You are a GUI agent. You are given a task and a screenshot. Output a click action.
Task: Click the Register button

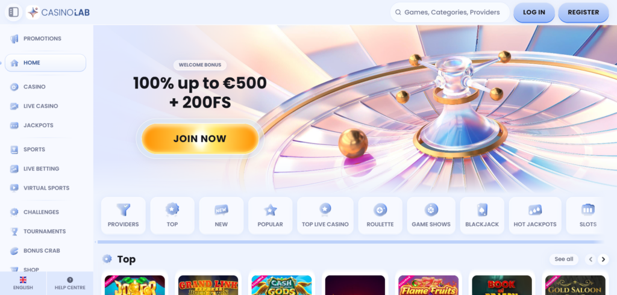[583, 12]
